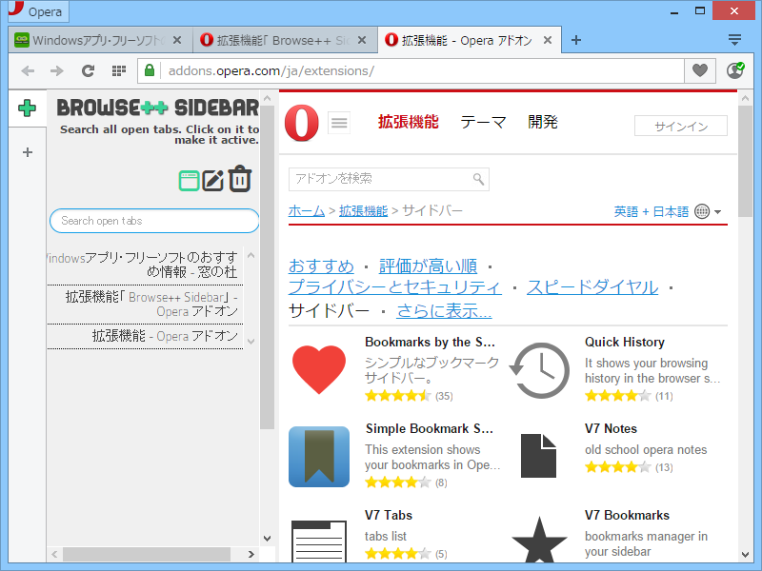Switch to the テーマ section
The width and height of the screenshot is (762, 571).
click(483, 122)
